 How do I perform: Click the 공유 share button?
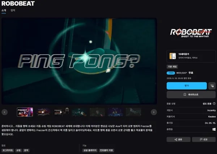178,139
